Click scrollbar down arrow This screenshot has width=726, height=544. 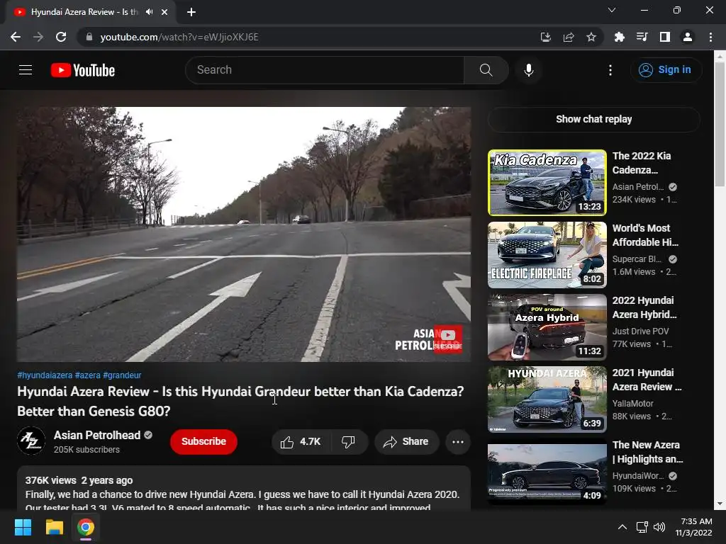(x=720, y=504)
